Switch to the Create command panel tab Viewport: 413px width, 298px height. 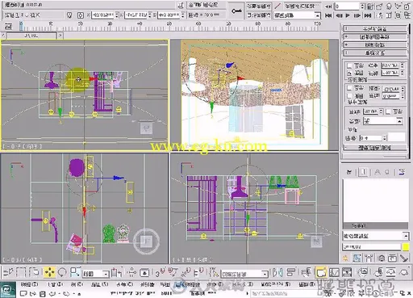345,258
